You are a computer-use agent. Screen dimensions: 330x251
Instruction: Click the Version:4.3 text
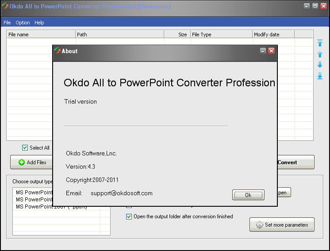click(x=81, y=166)
